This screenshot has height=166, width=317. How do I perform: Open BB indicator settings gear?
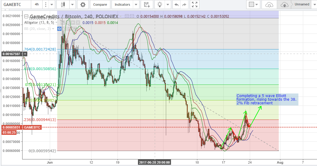(x=64, y=29)
